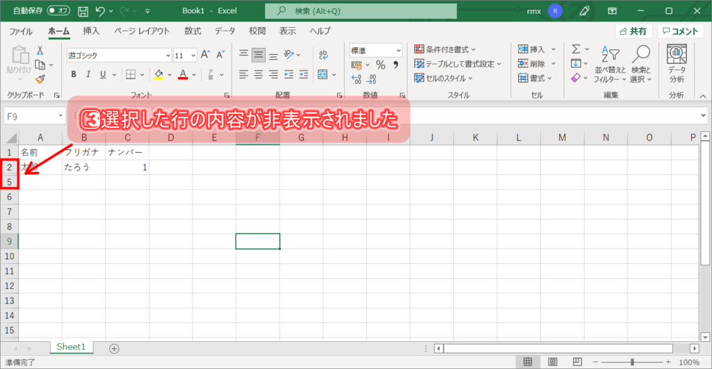712x369 pixels.
Task: Click the save floppy disk icon
Action: click(83, 11)
